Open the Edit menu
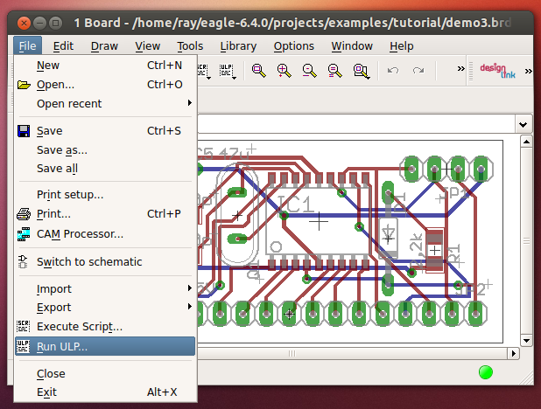The image size is (541, 409). tap(63, 45)
